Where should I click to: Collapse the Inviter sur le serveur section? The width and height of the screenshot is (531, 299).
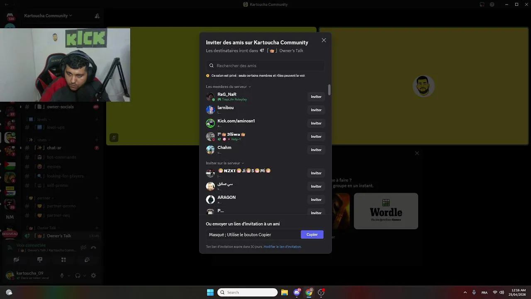tap(225, 163)
